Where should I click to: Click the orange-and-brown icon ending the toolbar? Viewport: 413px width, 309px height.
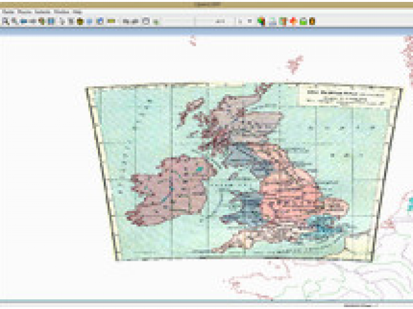pyautogui.click(x=312, y=21)
